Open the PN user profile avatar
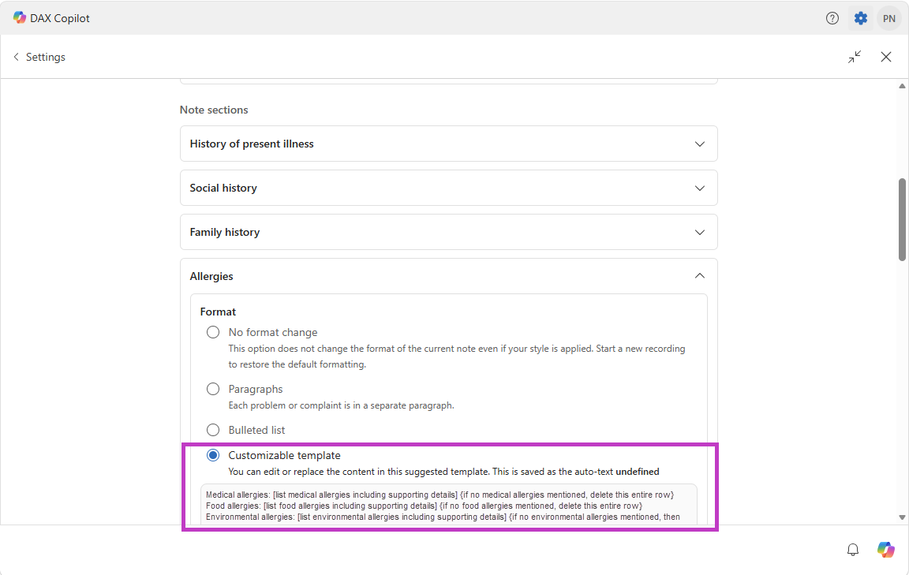The width and height of the screenshot is (909, 575). pyautogui.click(x=888, y=19)
